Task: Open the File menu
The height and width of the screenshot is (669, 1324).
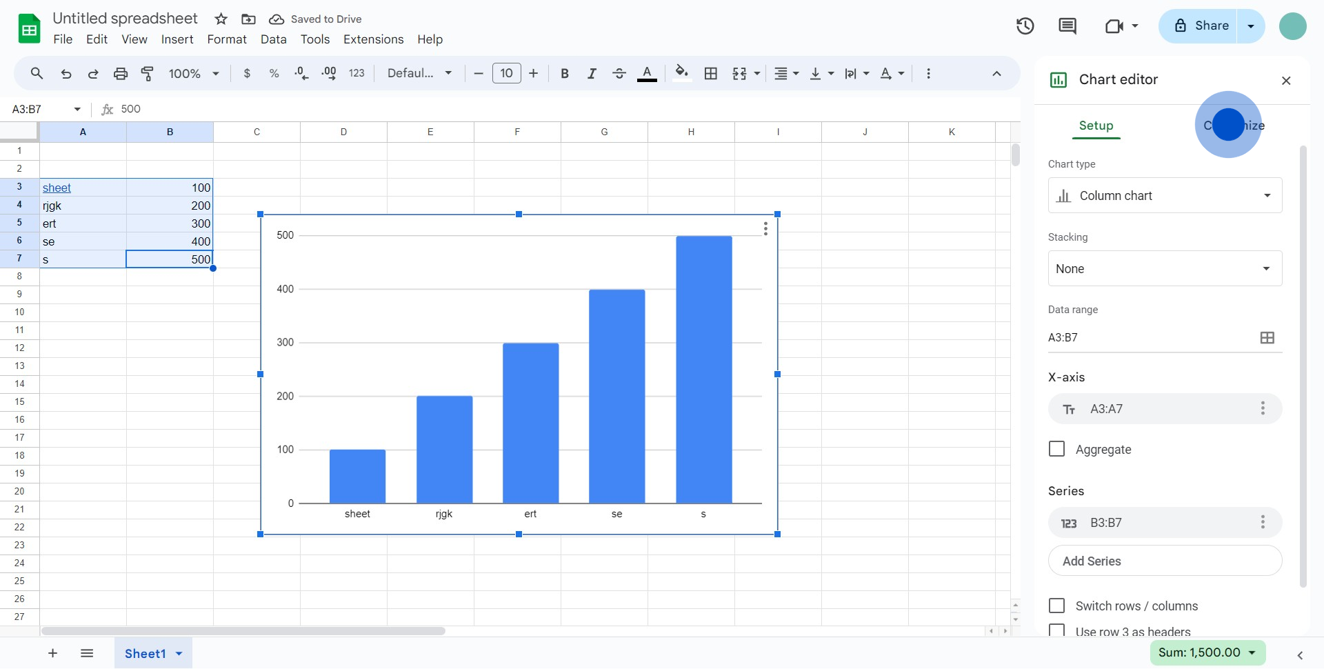Action: coord(63,39)
